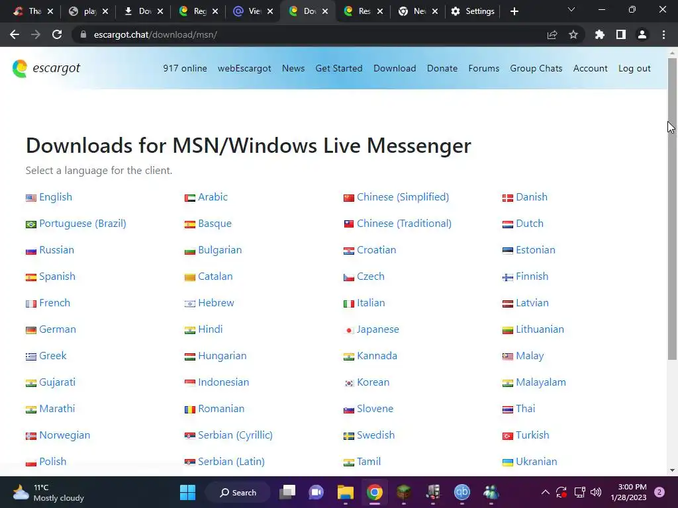Open the Account nav item
This screenshot has height=508, width=678.
[590, 68]
